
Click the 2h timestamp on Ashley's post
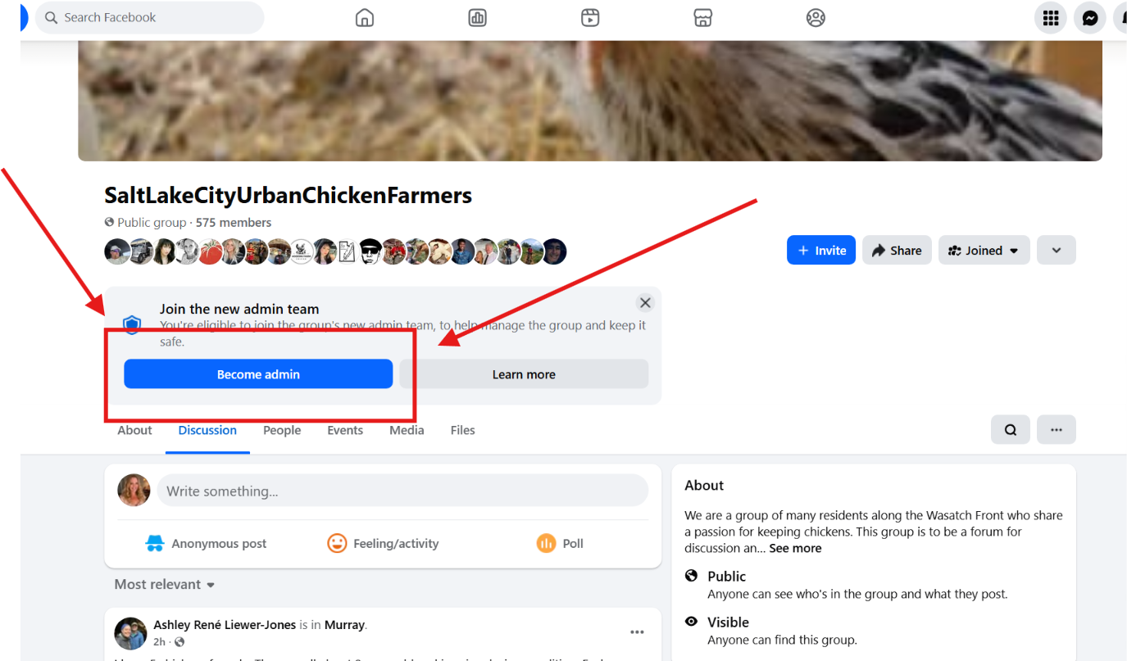click(159, 641)
